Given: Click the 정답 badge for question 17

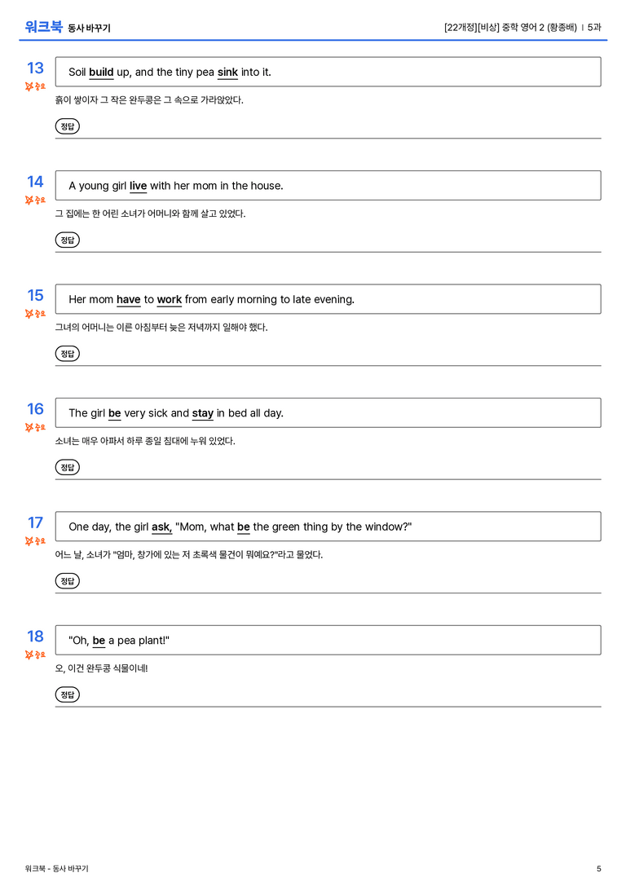Looking at the screenshot, I should pyautogui.click(x=67, y=581).
